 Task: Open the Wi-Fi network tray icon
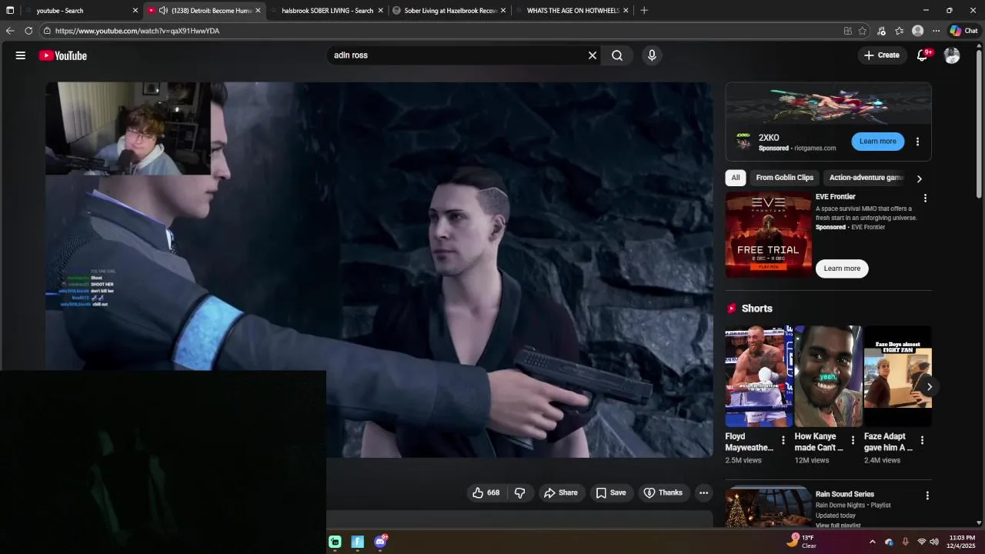[x=921, y=542]
